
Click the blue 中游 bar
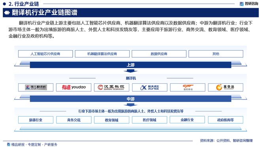130,99
